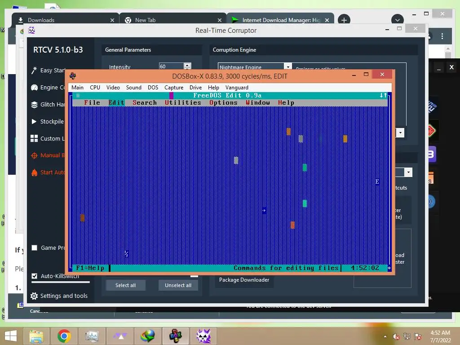Click the RTCV taskbar icon
The height and width of the screenshot is (345, 460).
pos(203,336)
